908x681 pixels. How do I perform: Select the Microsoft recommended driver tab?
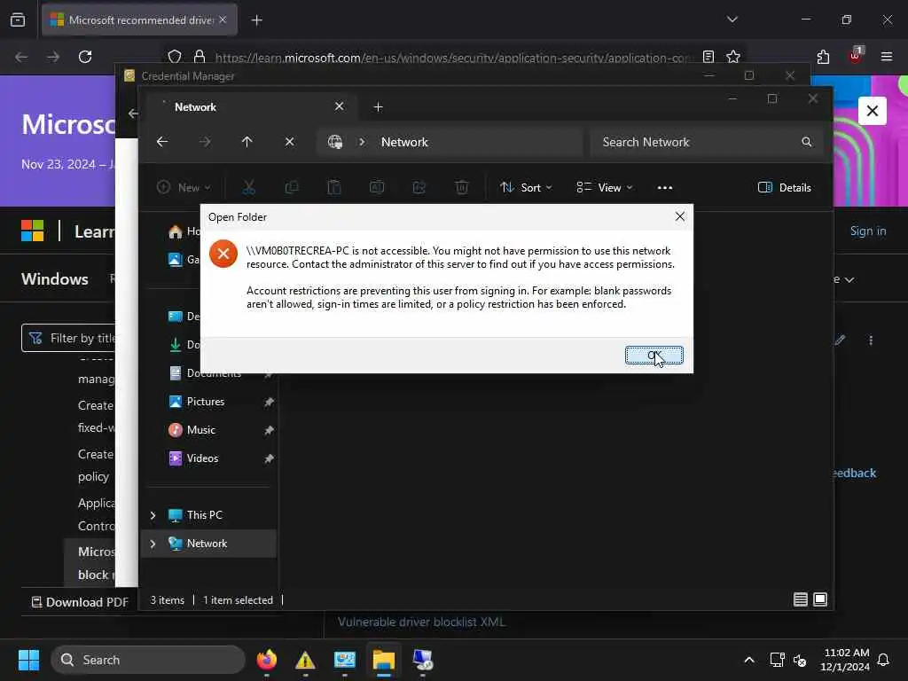pyautogui.click(x=139, y=20)
